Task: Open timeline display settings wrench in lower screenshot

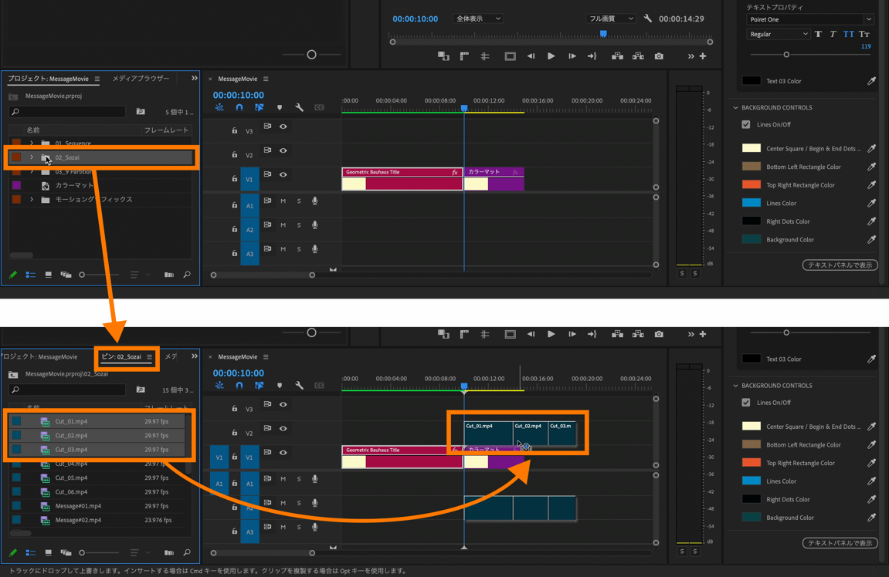Action: [300, 385]
